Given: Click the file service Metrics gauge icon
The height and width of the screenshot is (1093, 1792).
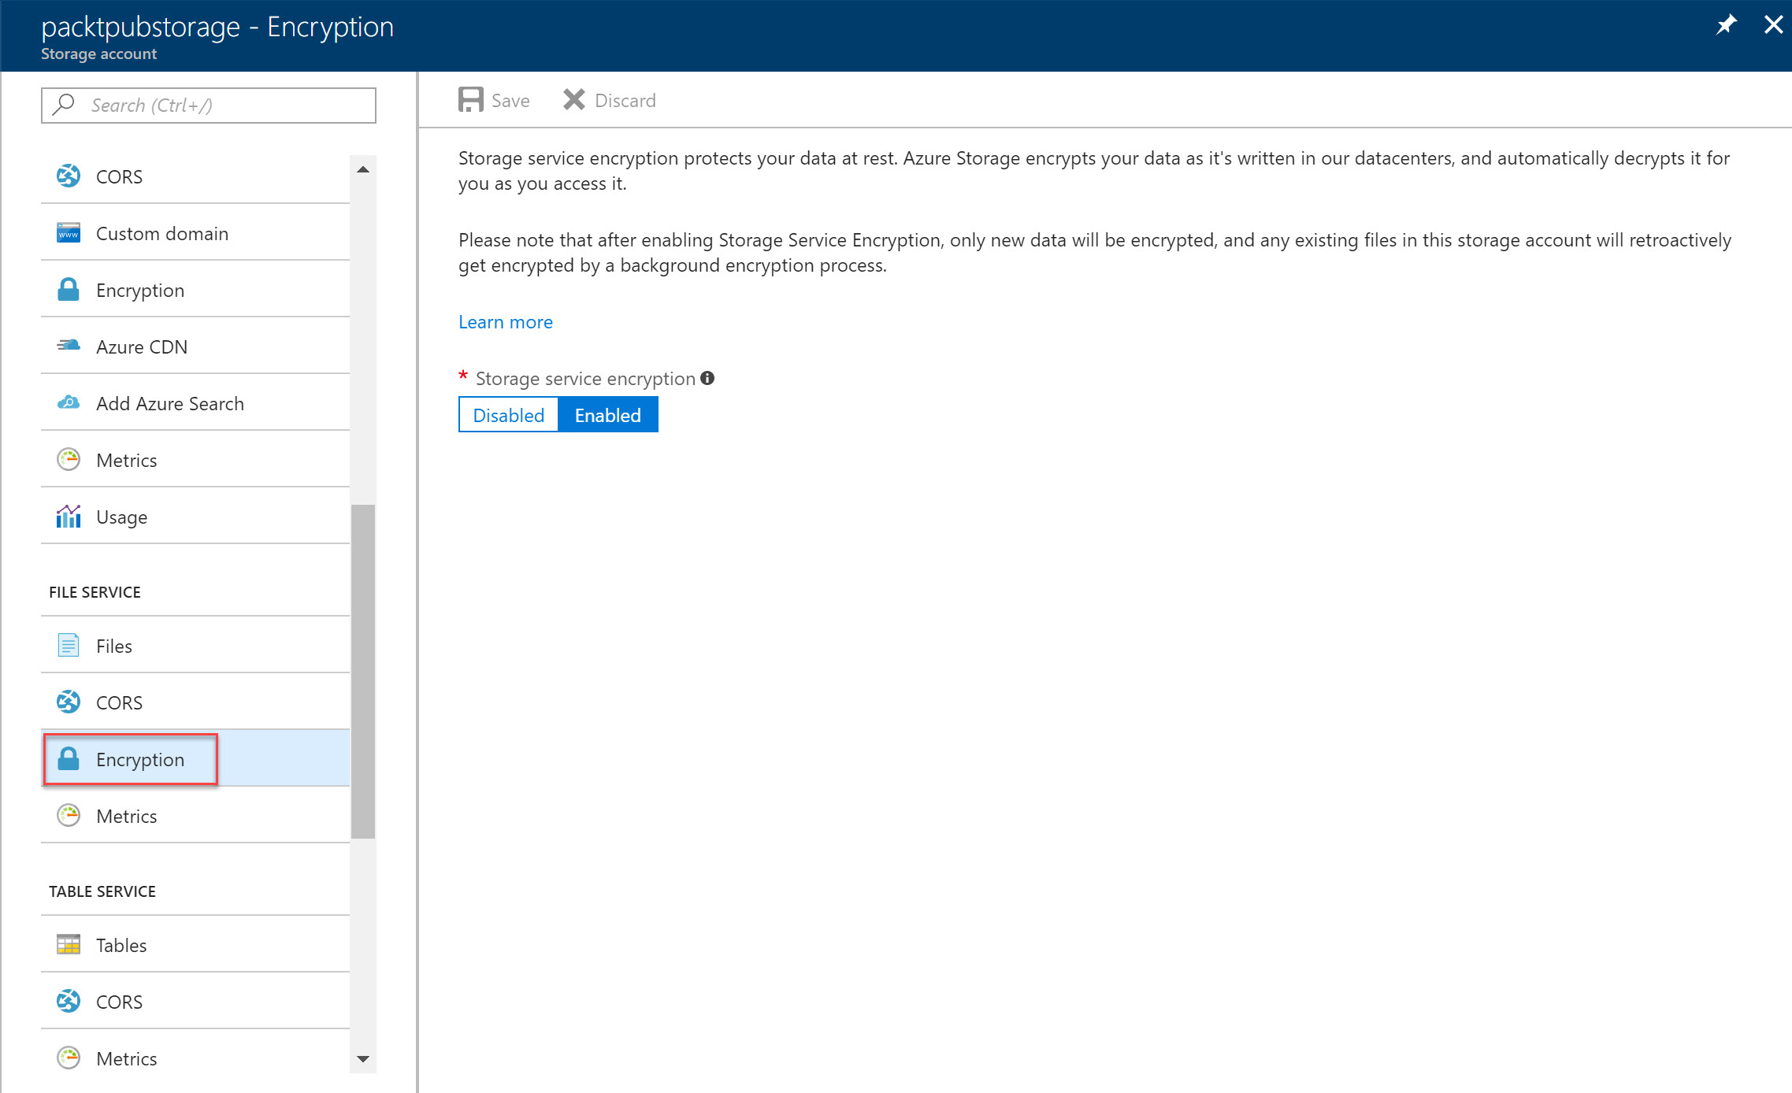Looking at the screenshot, I should (69, 815).
